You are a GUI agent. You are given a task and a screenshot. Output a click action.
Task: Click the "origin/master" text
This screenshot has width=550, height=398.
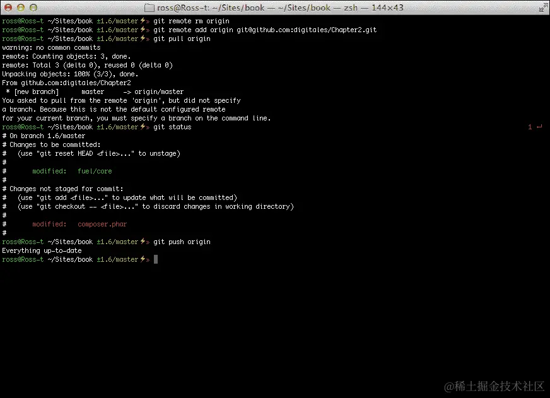pyautogui.click(x=159, y=91)
